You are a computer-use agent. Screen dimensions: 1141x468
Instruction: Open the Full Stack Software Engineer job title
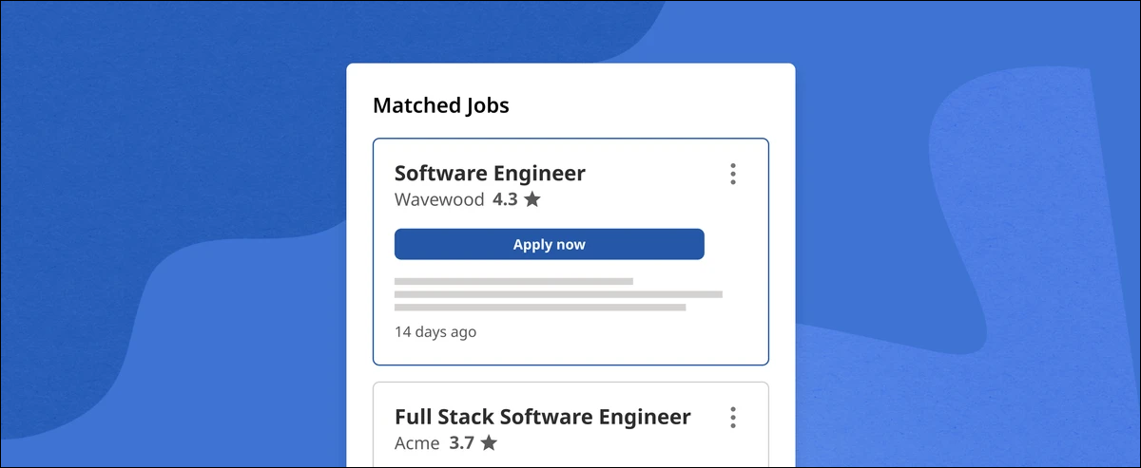click(542, 416)
